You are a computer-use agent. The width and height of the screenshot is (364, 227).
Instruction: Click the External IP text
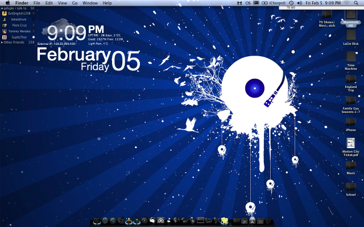pos(56,44)
